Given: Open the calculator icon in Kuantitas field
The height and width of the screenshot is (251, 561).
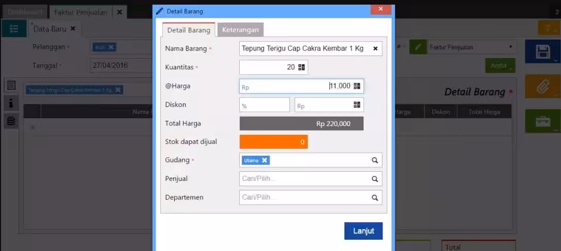Looking at the screenshot, I should coord(301,67).
